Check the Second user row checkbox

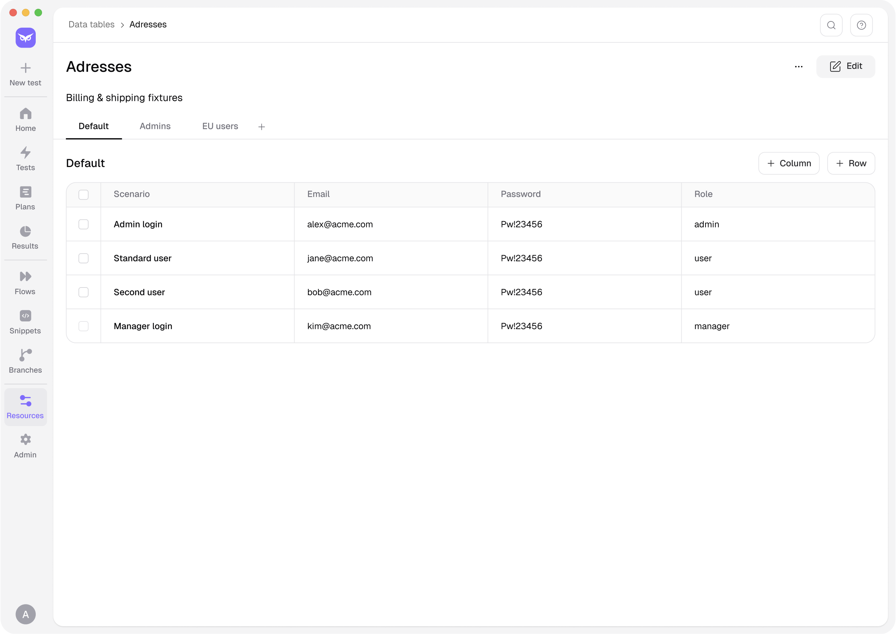[x=84, y=292]
